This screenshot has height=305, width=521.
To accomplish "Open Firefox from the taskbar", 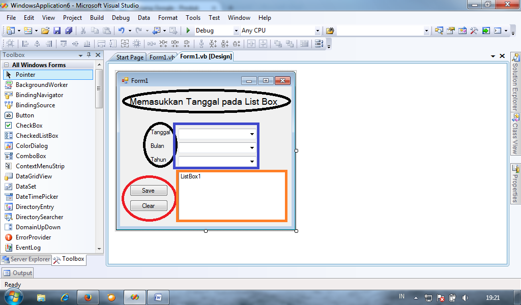I will tap(88, 297).
